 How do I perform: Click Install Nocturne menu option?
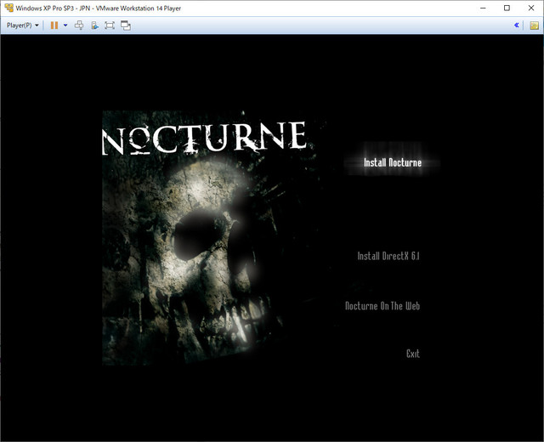[x=393, y=162]
